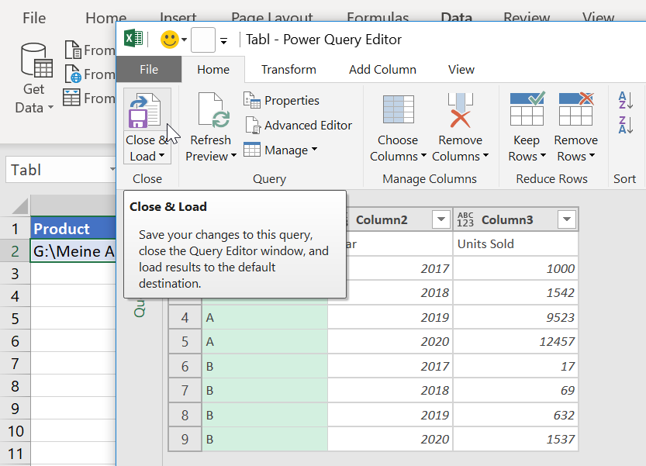Switch to the Transform tab
The height and width of the screenshot is (466, 646).
(288, 70)
